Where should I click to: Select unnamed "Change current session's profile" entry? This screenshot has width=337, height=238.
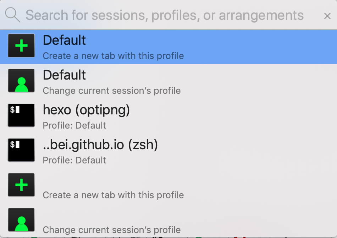168,221
